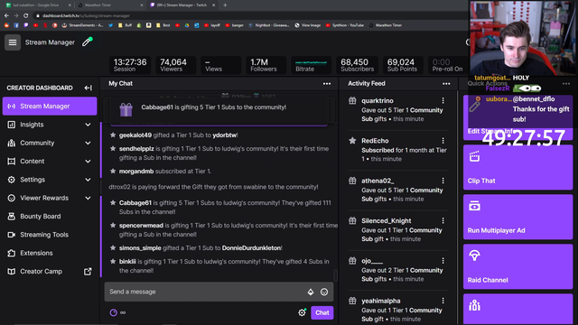The width and height of the screenshot is (578, 325).
Task: Click Run Multiplayer Ad quick action
Action: [517, 217]
